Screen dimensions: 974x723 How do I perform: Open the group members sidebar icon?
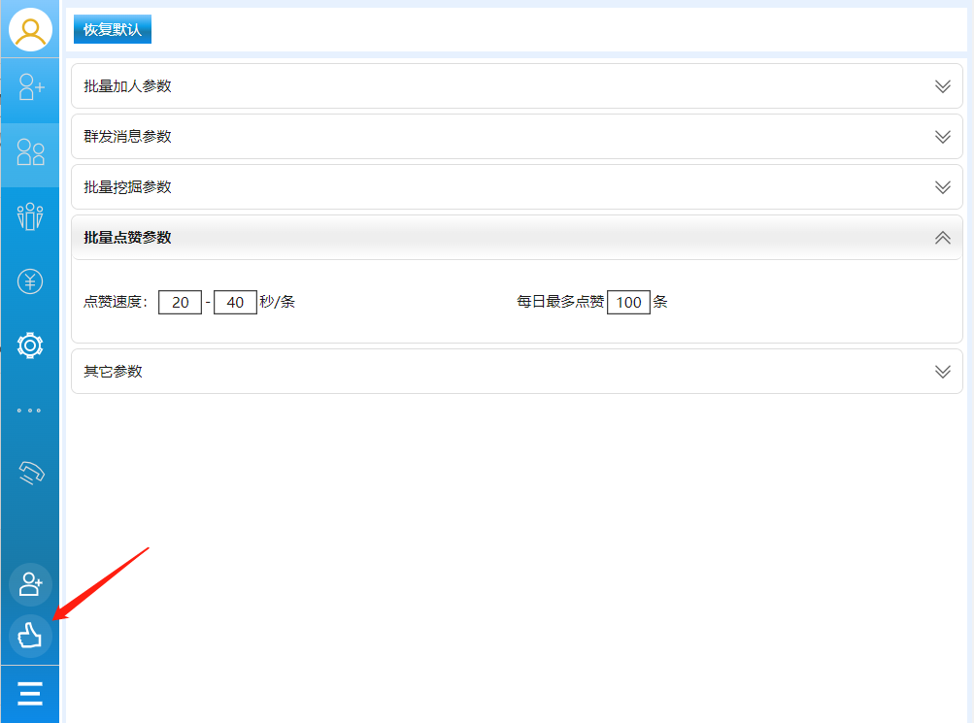[30, 216]
